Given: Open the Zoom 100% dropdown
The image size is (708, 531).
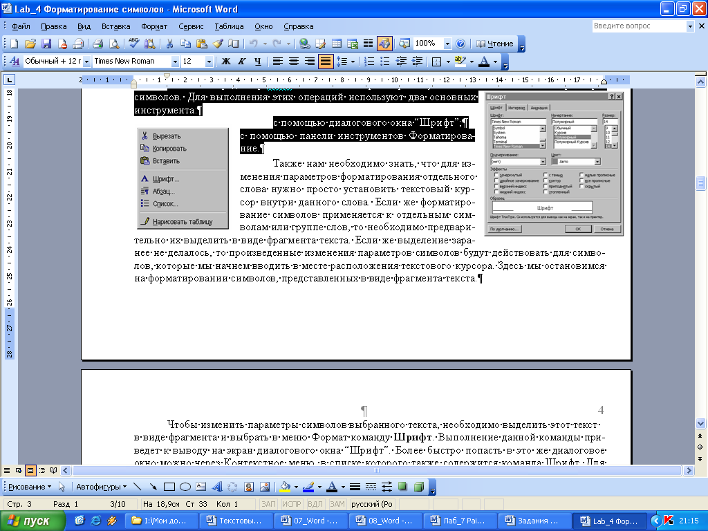Looking at the screenshot, I should pos(447,44).
